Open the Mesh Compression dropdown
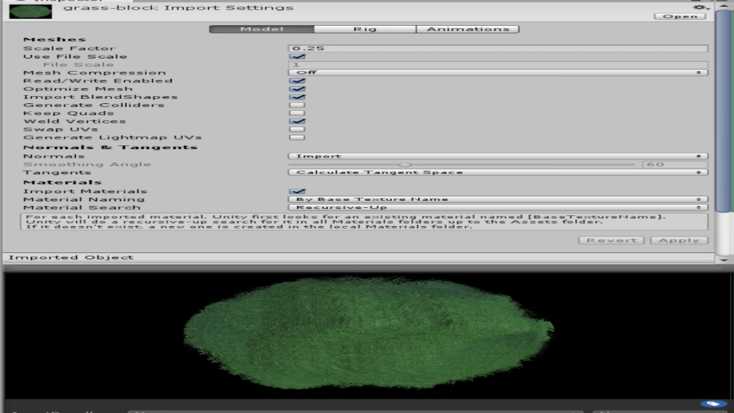Screen dimensions: 734x413 [498, 72]
